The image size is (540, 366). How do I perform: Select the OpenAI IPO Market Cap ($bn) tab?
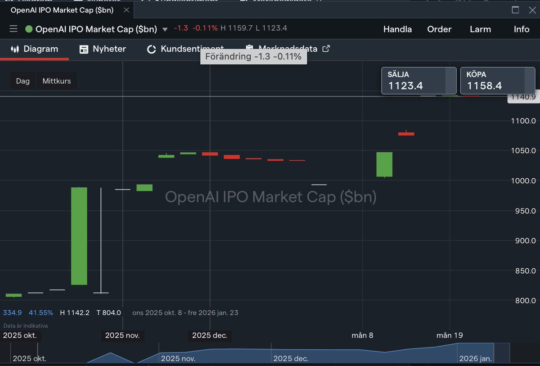coord(62,10)
